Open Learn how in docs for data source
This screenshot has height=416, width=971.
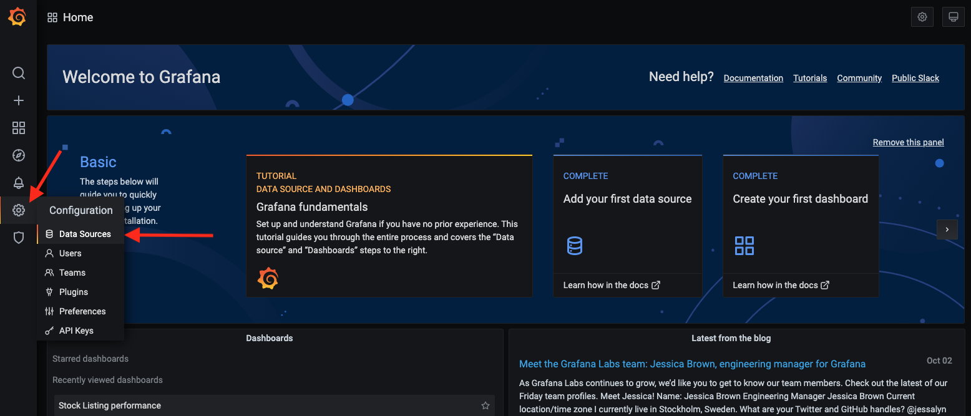point(612,285)
